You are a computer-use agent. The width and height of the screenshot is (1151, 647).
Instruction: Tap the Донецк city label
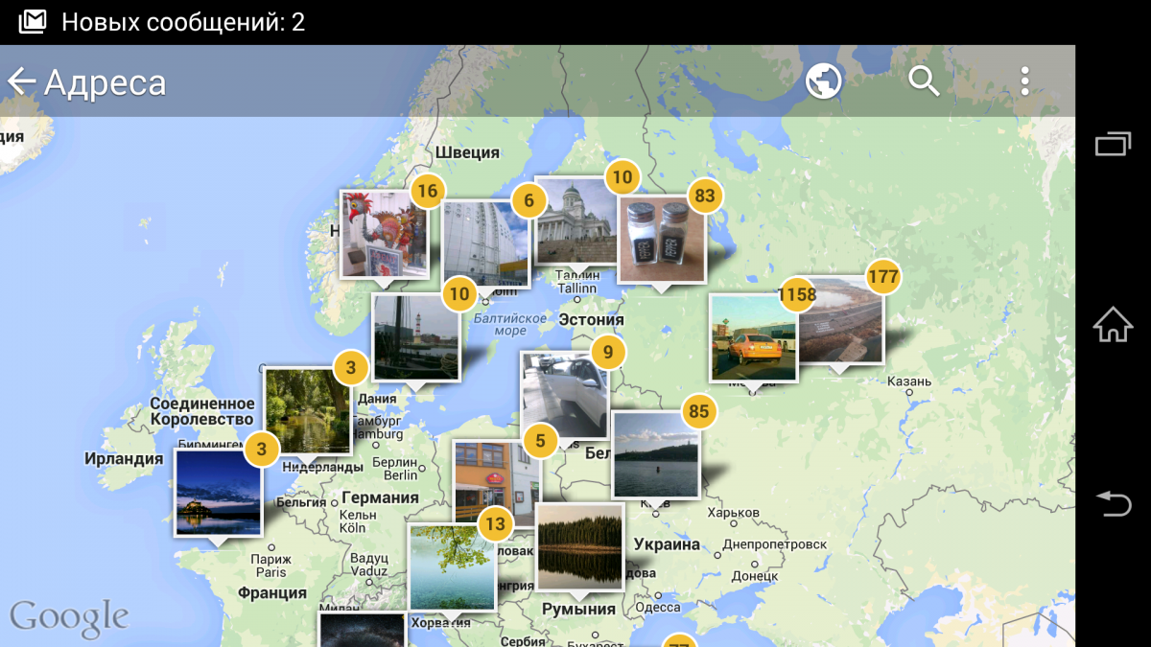(755, 576)
